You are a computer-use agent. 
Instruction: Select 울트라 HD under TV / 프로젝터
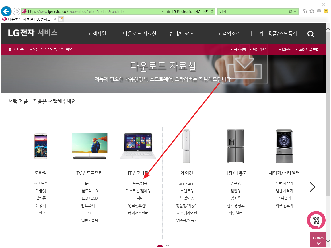click(90, 191)
